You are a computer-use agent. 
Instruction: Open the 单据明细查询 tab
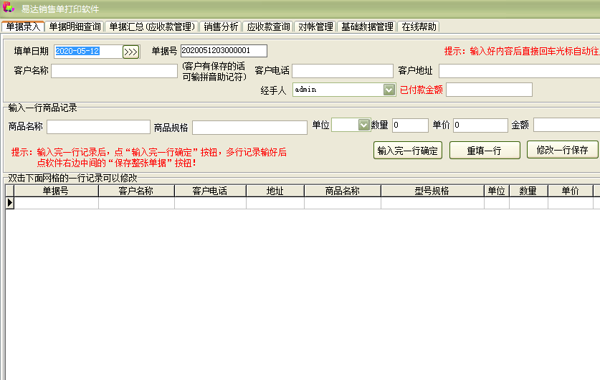[75, 27]
